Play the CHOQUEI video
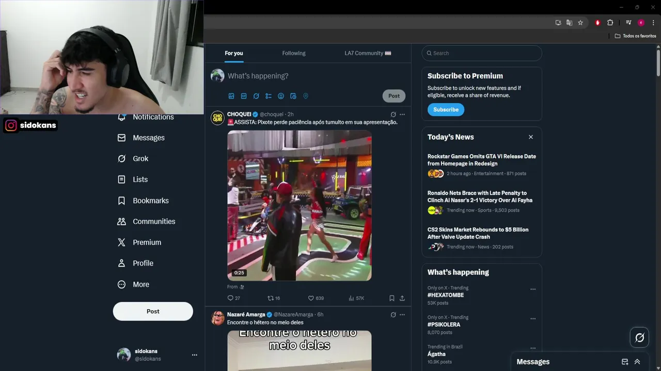This screenshot has height=371, width=661. (x=300, y=206)
